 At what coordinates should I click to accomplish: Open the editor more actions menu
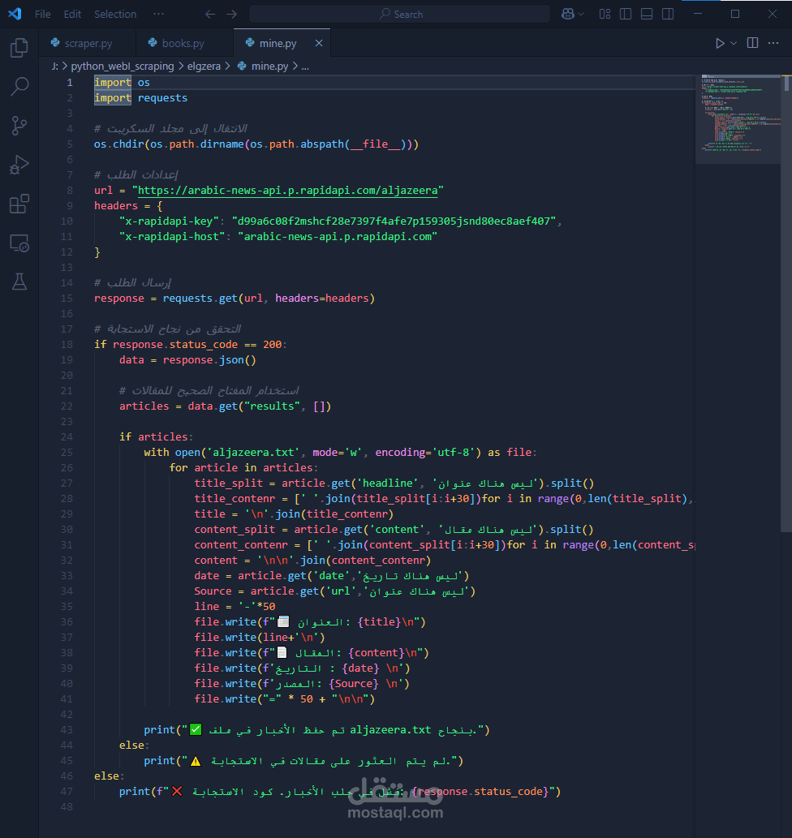tap(772, 42)
